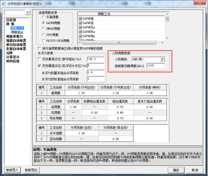Toggle SATWE地x checkbox
Screen dimensions: 208x176
[x=80, y=36]
